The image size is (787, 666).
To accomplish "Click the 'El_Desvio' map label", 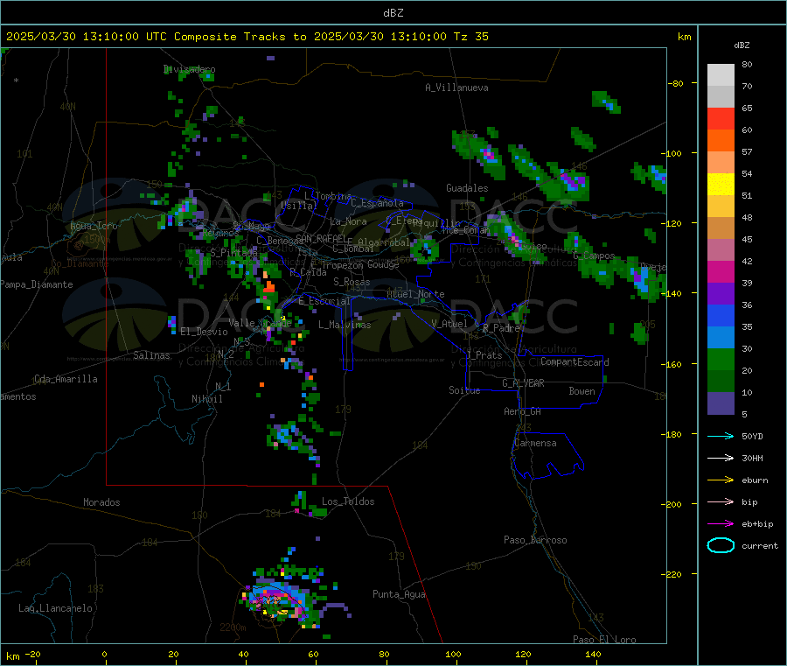I will (x=204, y=332).
